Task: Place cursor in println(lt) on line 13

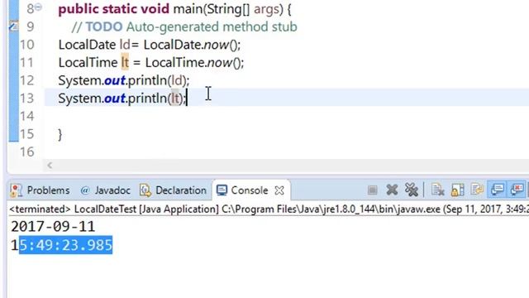Action: pyautogui.click(x=157, y=99)
